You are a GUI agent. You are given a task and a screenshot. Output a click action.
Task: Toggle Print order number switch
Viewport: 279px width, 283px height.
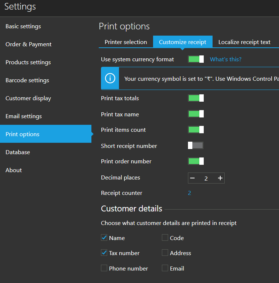pos(196,161)
